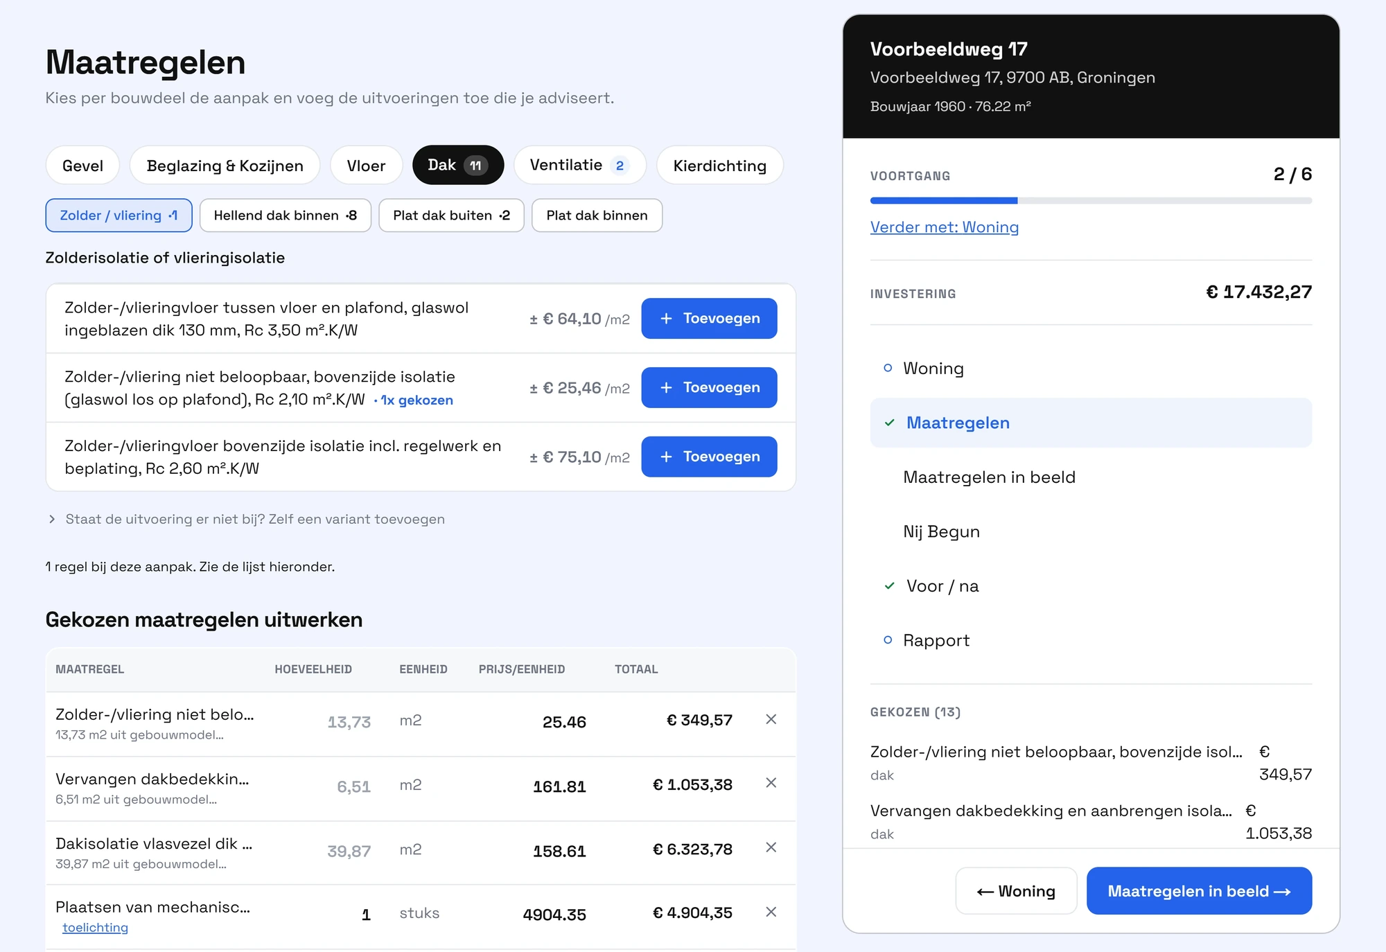Expand 'Zelf een variant toevoegen' chevron

coord(52,519)
